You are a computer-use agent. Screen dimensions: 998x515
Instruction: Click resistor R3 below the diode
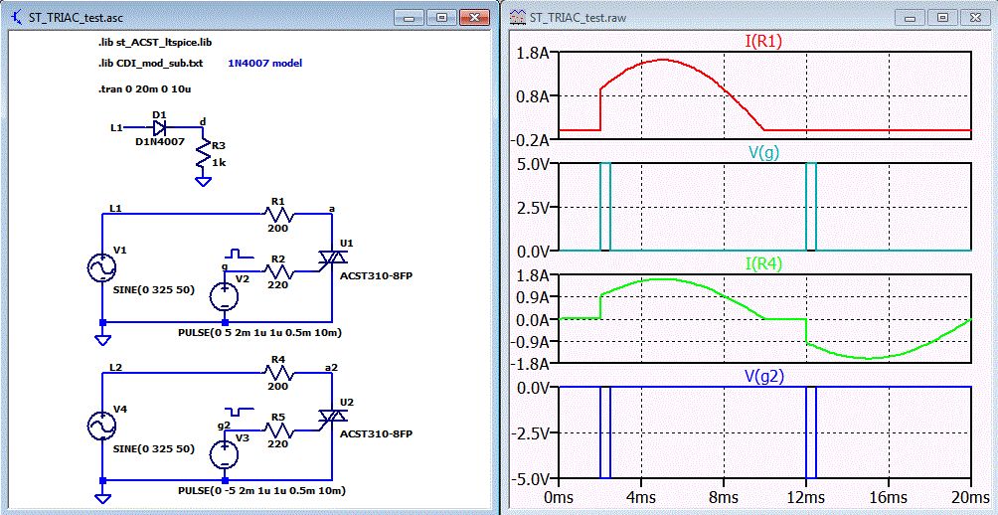pos(203,153)
